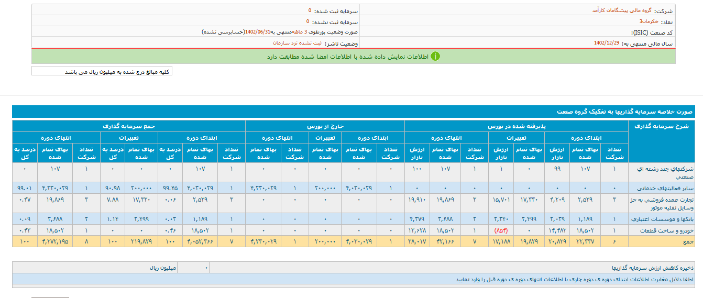
Task: Click the شرح سرمایه گذاری column header
Action: (x=661, y=126)
